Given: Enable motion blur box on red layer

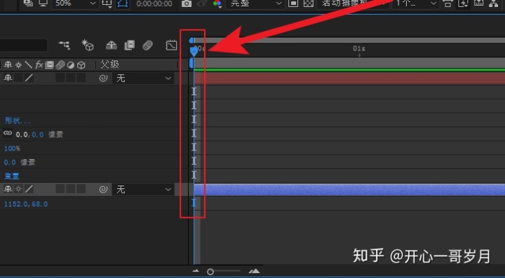Looking at the screenshot, I should coord(60,78).
